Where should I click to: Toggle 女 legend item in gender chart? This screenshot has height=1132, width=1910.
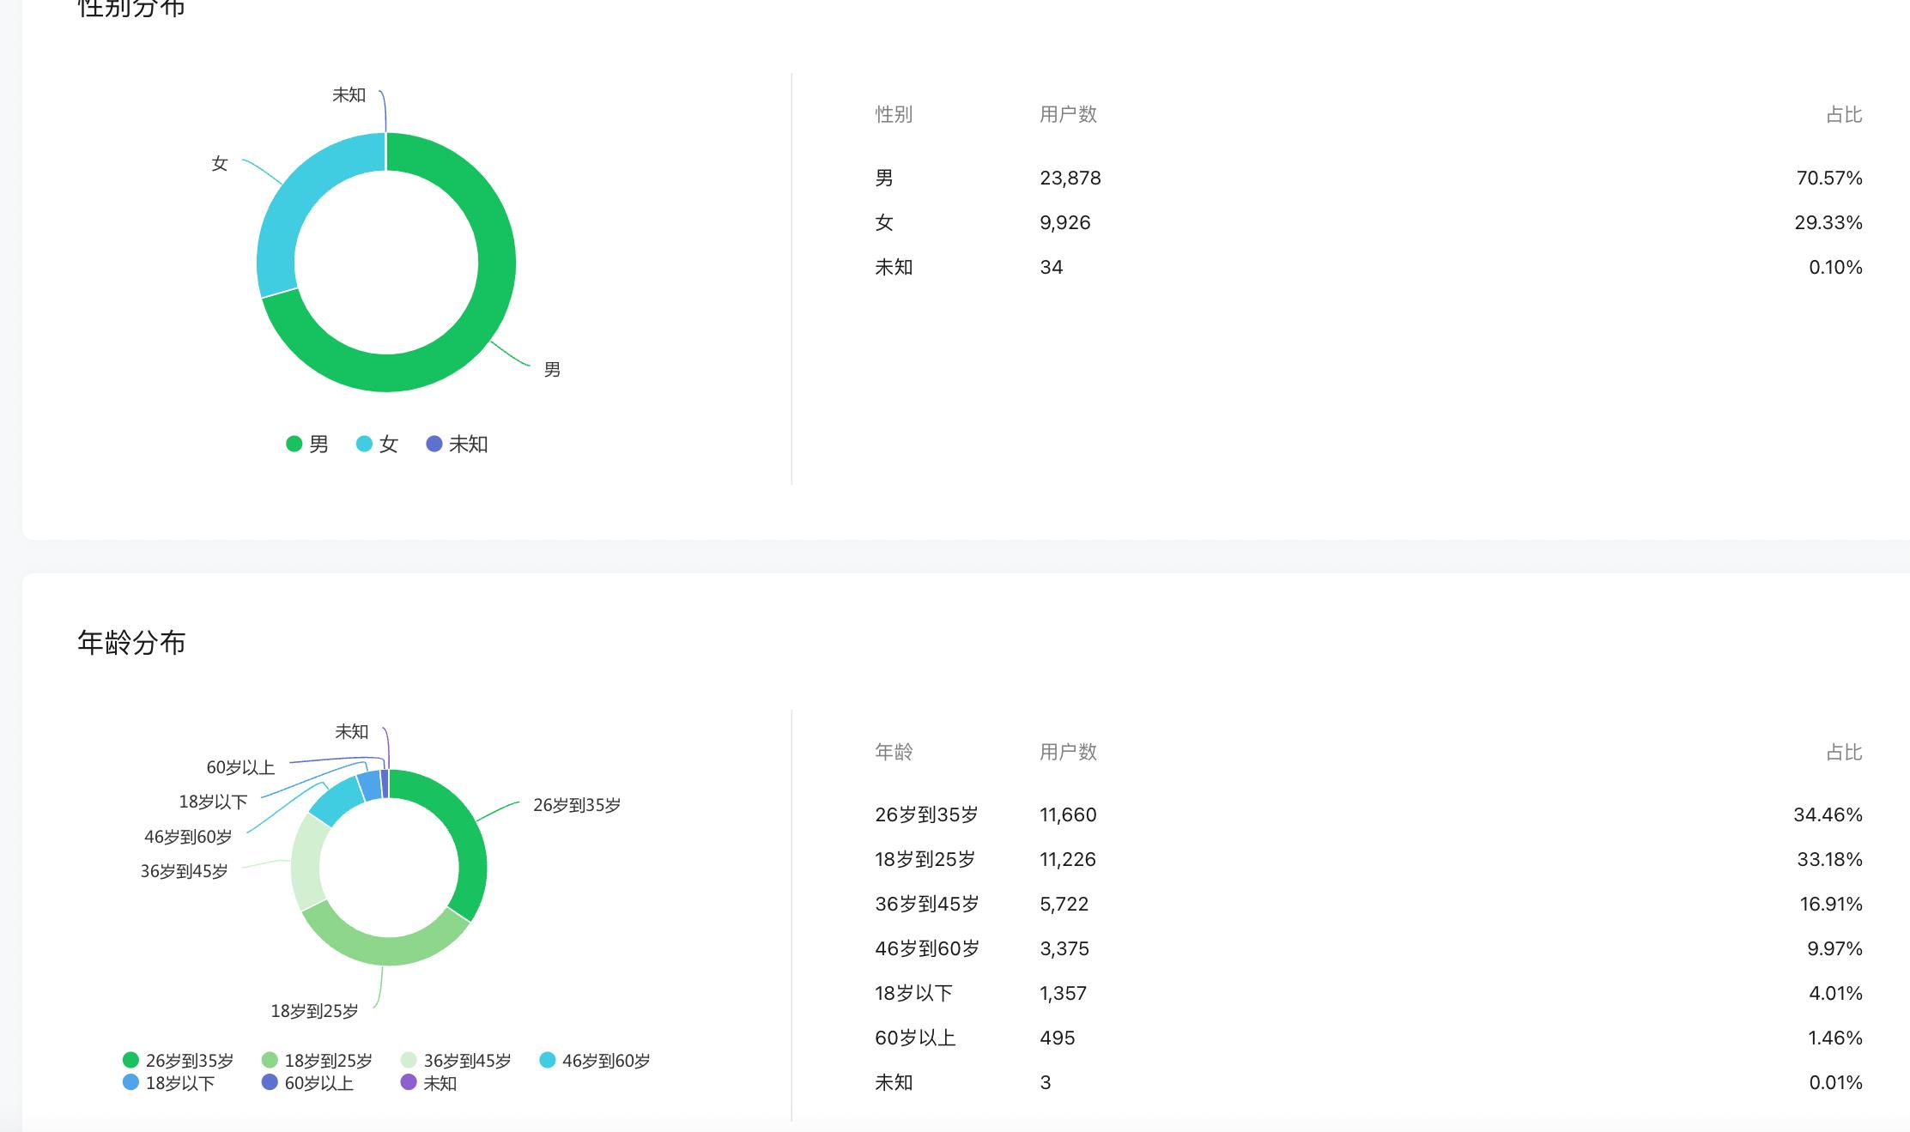(378, 444)
